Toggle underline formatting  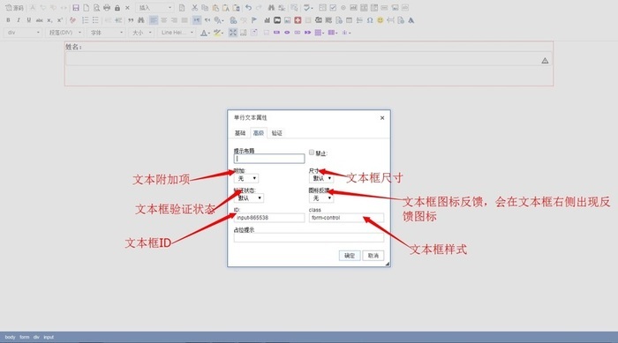[x=28, y=20]
